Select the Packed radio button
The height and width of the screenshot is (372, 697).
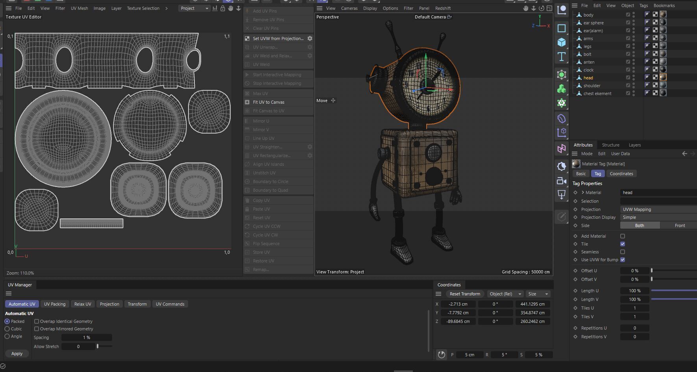point(7,321)
